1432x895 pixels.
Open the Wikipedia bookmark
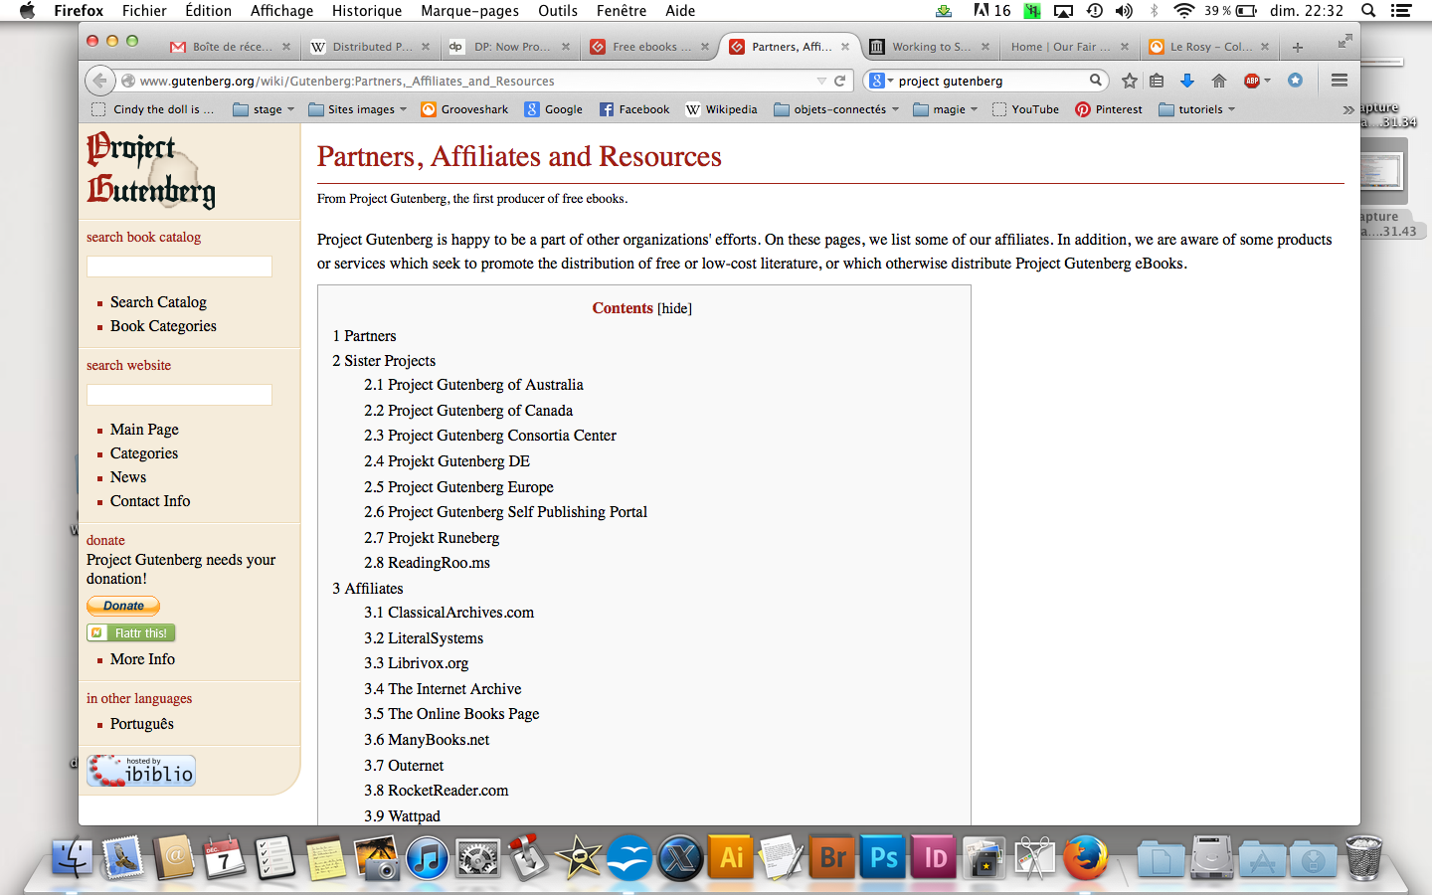(x=722, y=109)
